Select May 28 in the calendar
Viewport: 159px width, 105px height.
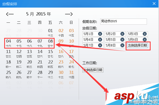pos(40,74)
